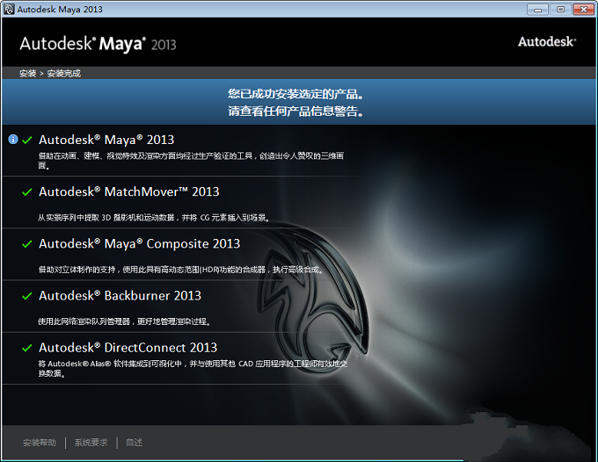
Task: Open the 系统要求 link
Action: (x=91, y=442)
